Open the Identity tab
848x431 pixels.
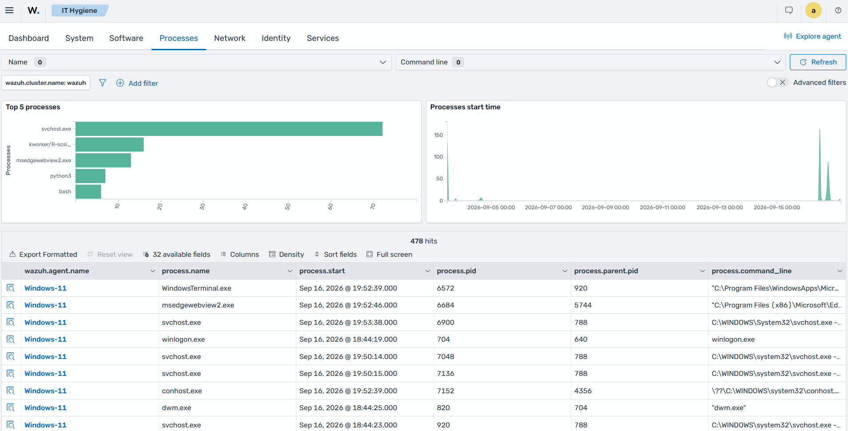[x=276, y=38]
